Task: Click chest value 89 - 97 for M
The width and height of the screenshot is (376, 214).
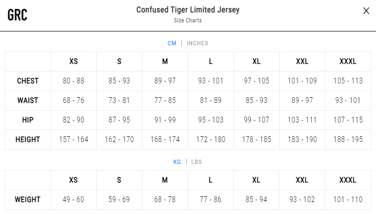Action: point(165,81)
